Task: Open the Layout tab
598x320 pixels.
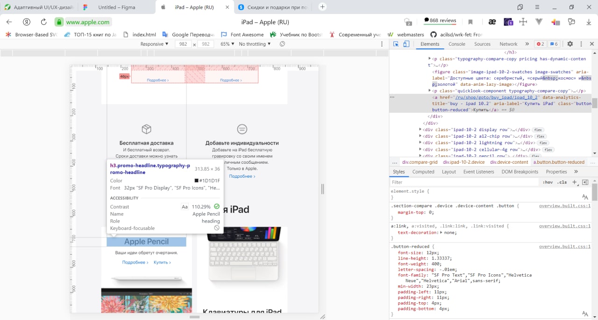Action: [448, 172]
